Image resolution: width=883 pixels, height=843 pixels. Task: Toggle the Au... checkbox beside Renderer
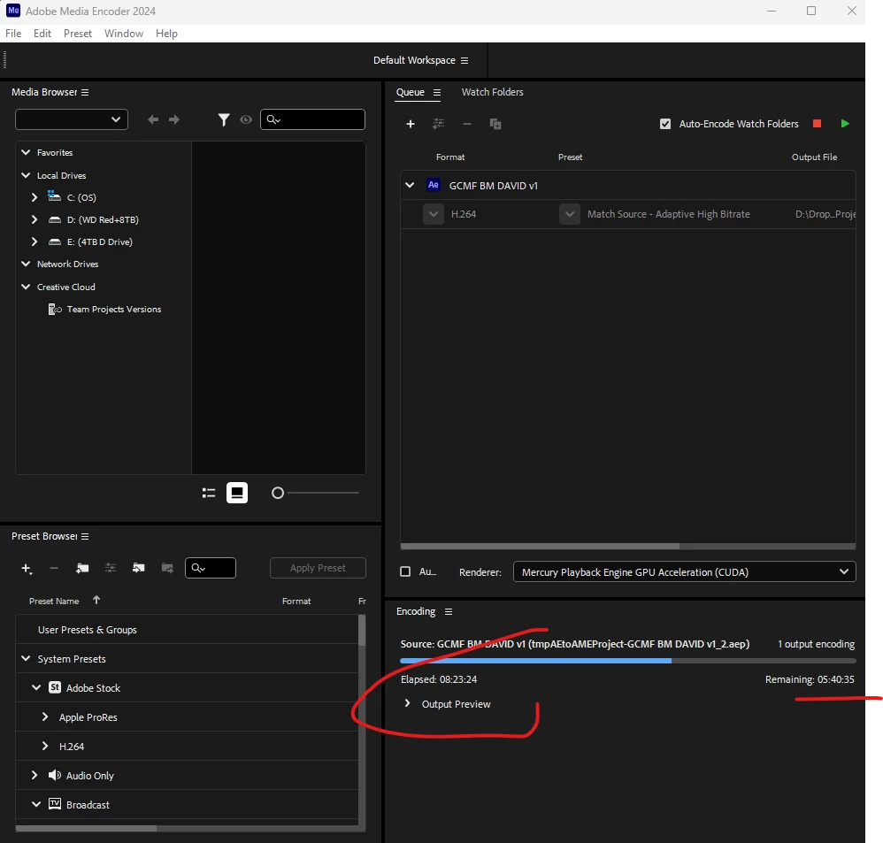point(405,571)
